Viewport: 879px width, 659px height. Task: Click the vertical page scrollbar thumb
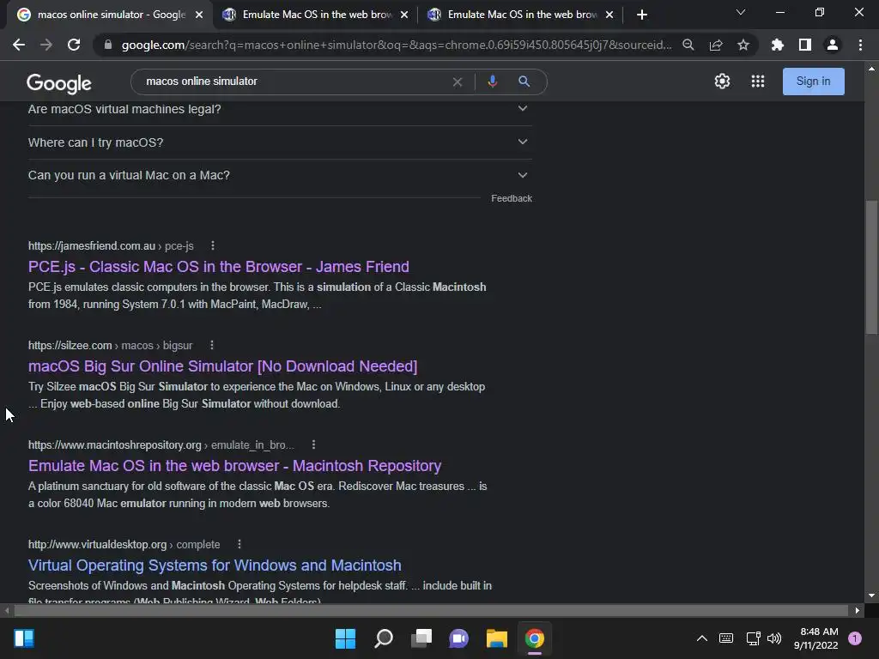coord(871,268)
